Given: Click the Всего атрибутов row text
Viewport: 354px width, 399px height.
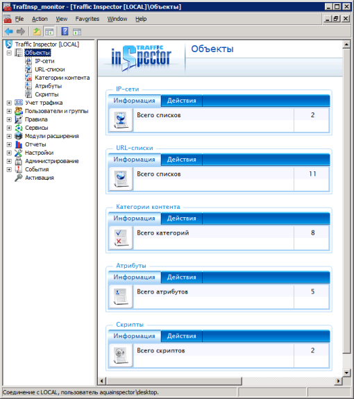Looking at the screenshot, I should [x=162, y=291].
